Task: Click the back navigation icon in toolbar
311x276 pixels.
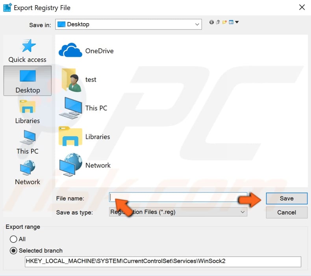Action: coord(211,22)
